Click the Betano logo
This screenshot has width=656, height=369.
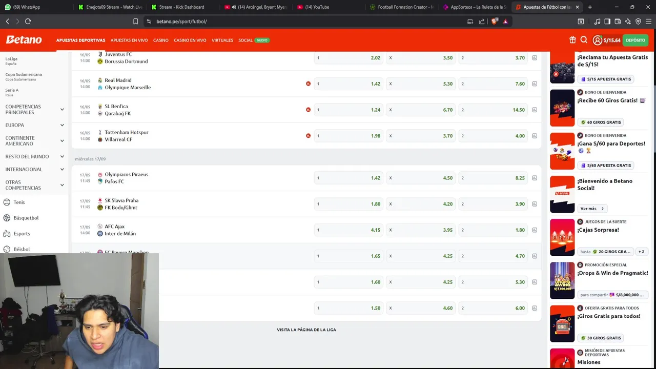click(24, 40)
